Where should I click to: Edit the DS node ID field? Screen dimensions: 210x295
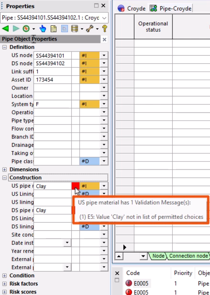[x=52, y=63]
